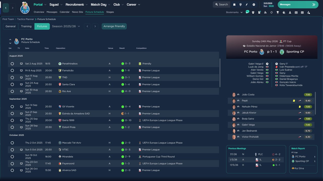Click the Search button

(x=222, y=5)
